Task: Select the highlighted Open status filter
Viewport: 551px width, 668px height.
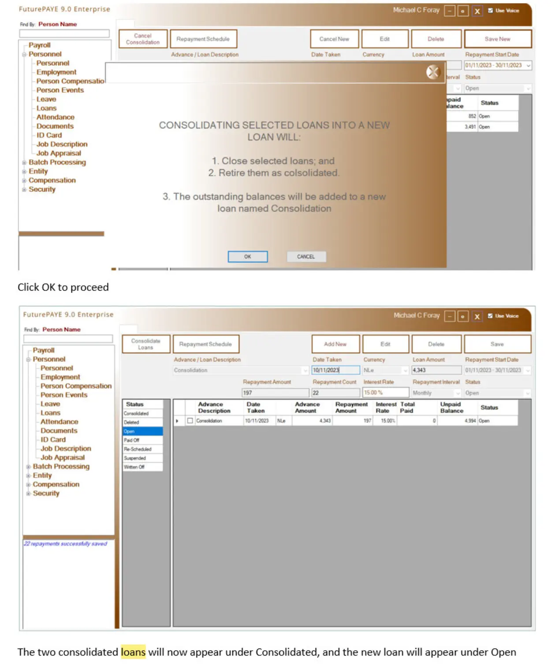Action: pos(143,431)
